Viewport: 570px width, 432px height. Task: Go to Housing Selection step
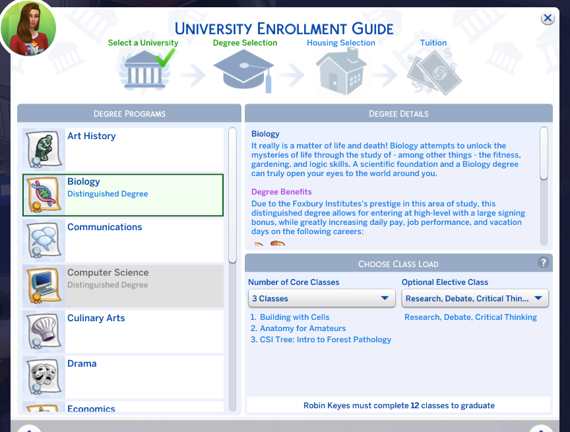coord(341,43)
